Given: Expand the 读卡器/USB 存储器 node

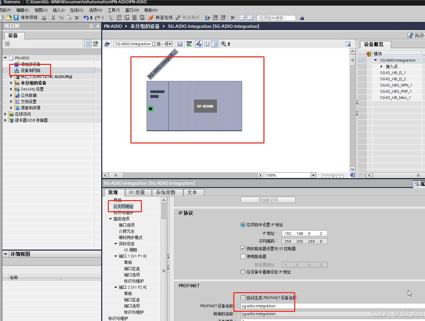Looking at the screenshot, I should [x=5, y=120].
